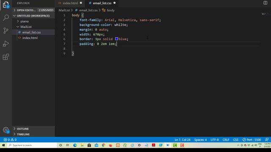Click the split editor right icon
This screenshot has height=152, width=271.
click(x=265, y=3)
